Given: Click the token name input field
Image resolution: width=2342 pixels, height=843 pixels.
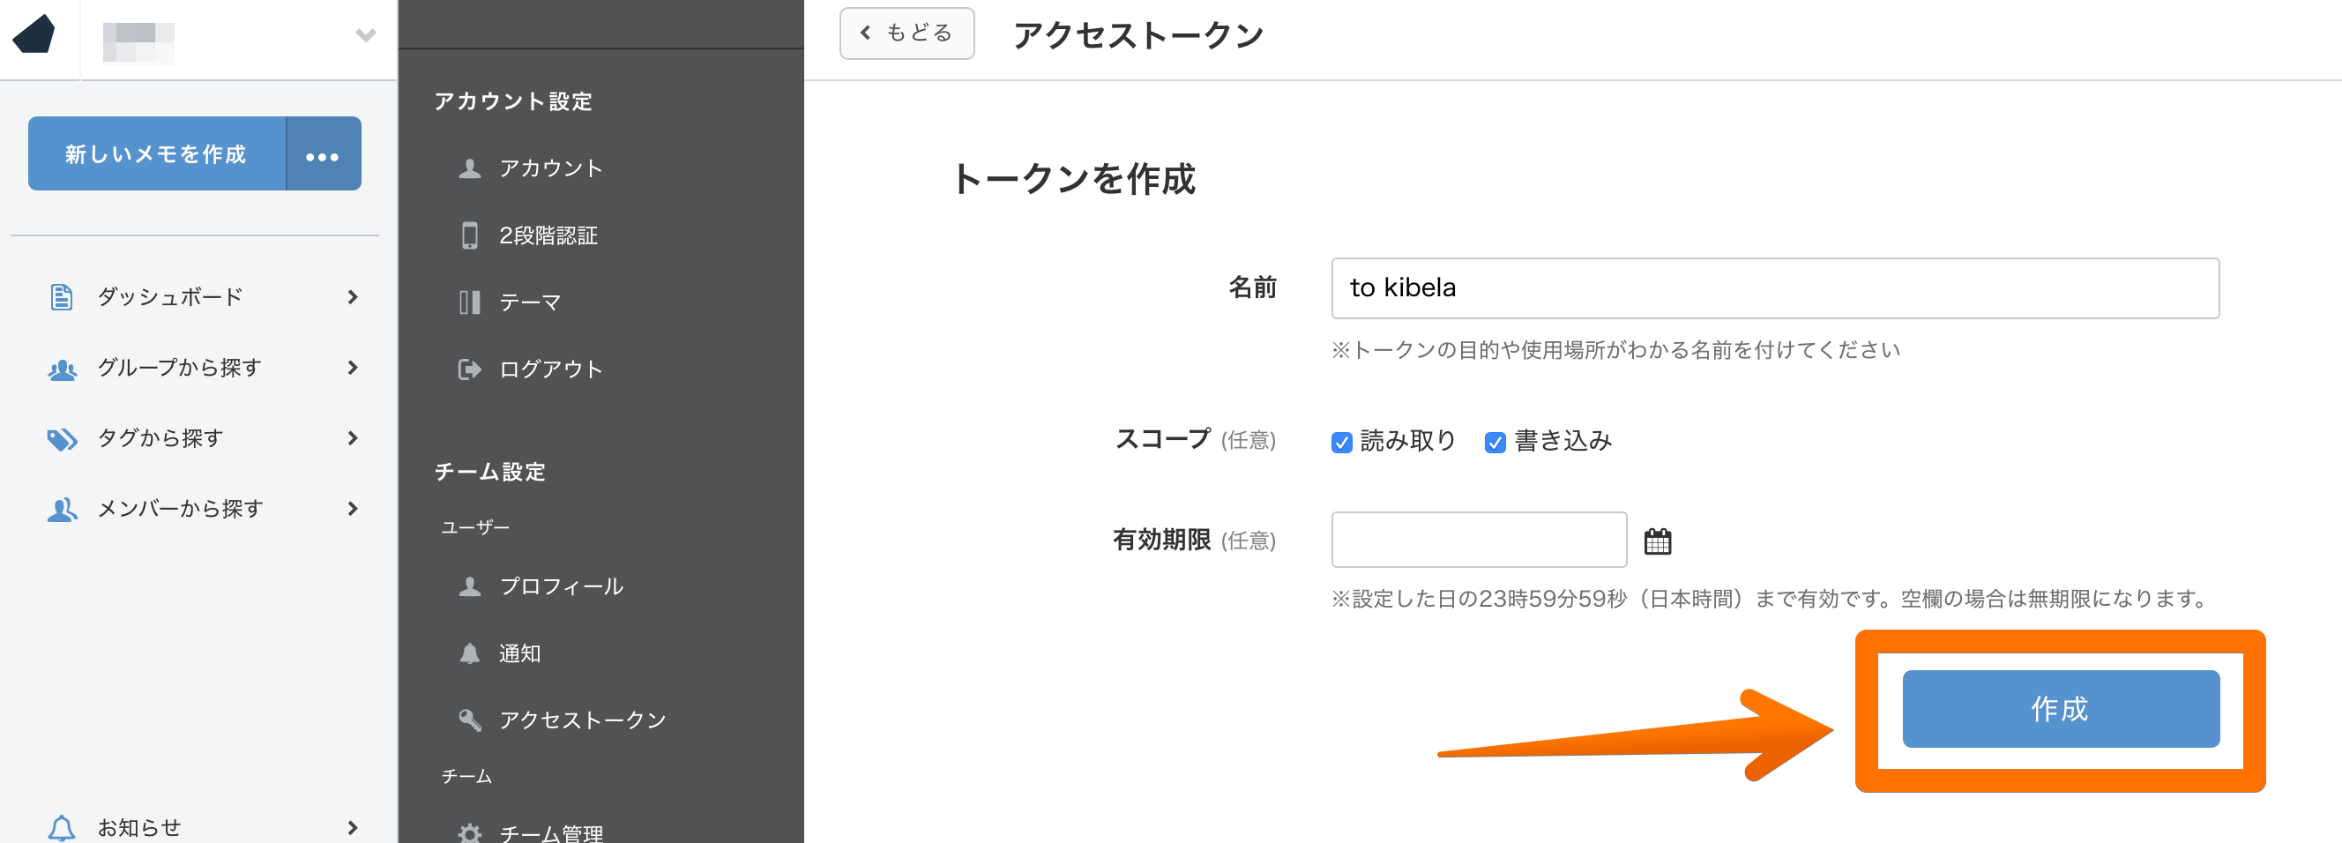Looking at the screenshot, I should coord(1774,288).
